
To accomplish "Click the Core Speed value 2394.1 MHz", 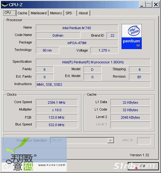I will (57, 102).
